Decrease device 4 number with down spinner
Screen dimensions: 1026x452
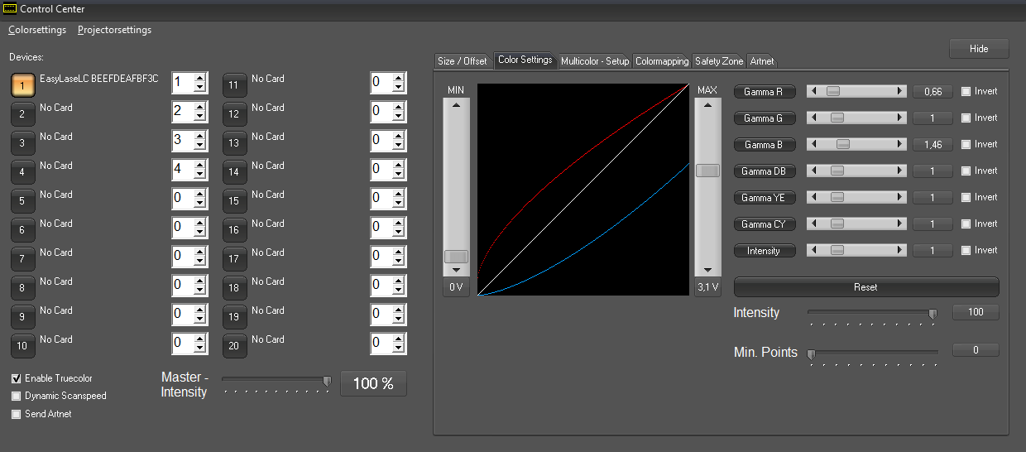(x=199, y=175)
